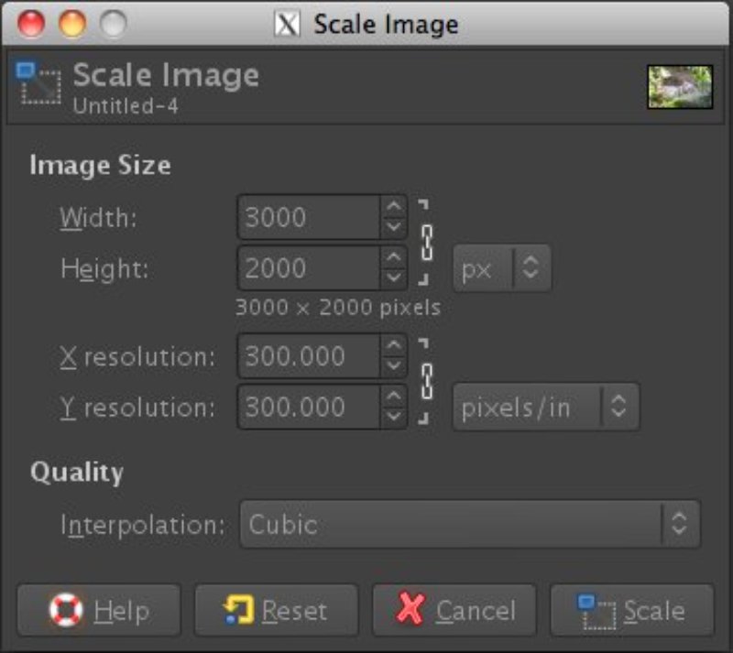
Task: Click the Cancel button
Action: 454,610
